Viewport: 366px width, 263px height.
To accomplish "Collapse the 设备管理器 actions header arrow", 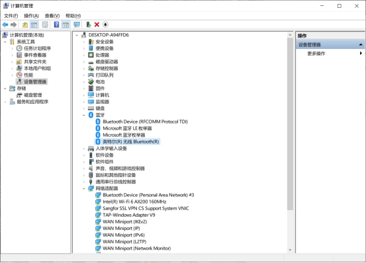I will click(x=361, y=44).
